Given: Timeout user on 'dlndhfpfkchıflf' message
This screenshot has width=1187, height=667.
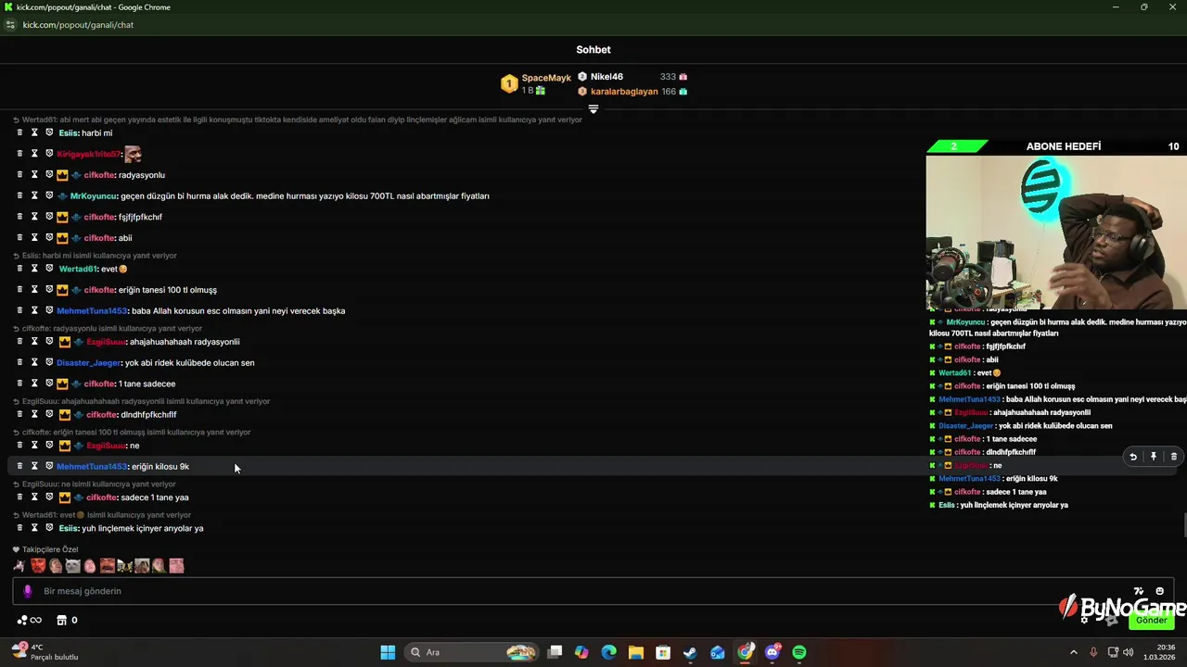Looking at the screenshot, I should tap(34, 414).
